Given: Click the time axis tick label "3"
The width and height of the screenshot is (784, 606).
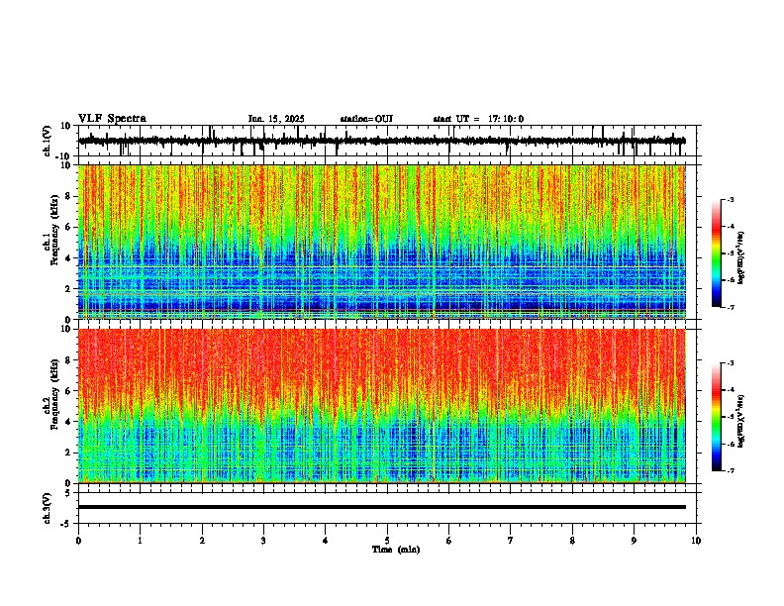Looking at the screenshot, I should [x=263, y=541].
